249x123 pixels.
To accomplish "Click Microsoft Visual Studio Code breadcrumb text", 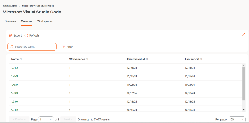I will coord(38,6).
